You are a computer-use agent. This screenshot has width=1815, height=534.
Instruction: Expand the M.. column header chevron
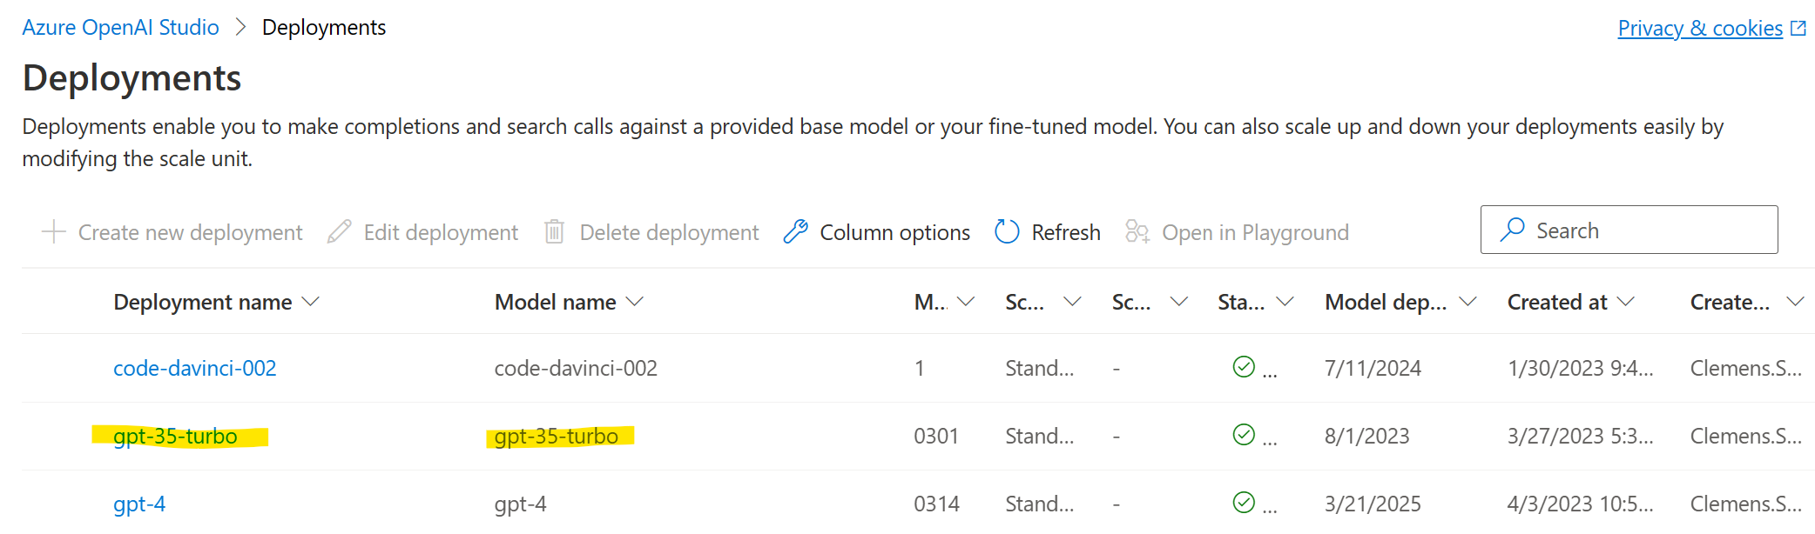pyautogui.click(x=966, y=302)
